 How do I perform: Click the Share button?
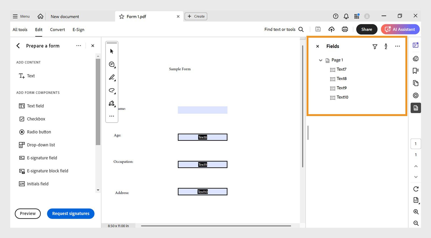[x=367, y=29]
